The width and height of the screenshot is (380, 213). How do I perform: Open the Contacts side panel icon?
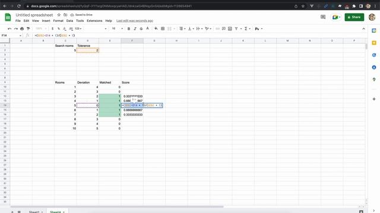[x=374, y=67]
